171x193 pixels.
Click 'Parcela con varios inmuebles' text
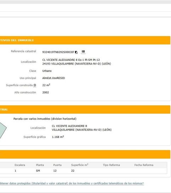(x=45, y=119)
